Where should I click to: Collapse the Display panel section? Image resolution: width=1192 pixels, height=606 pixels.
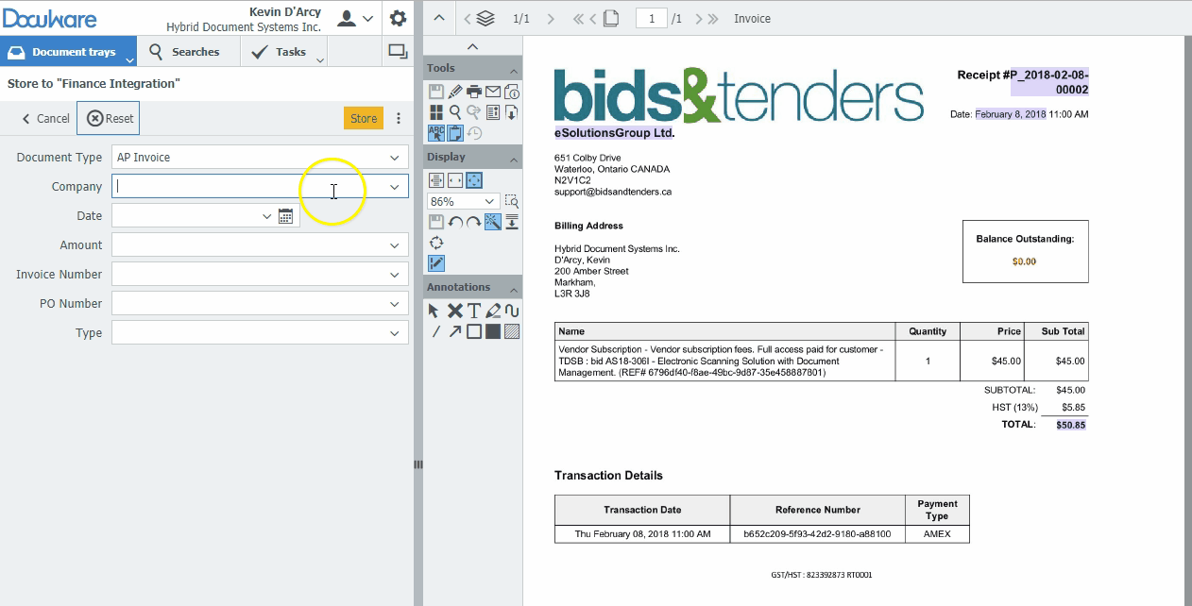coord(515,160)
